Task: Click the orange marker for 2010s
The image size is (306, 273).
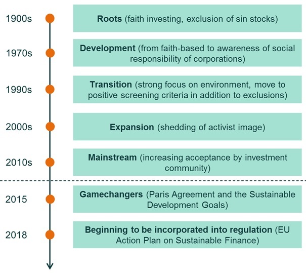Action: tap(50, 163)
